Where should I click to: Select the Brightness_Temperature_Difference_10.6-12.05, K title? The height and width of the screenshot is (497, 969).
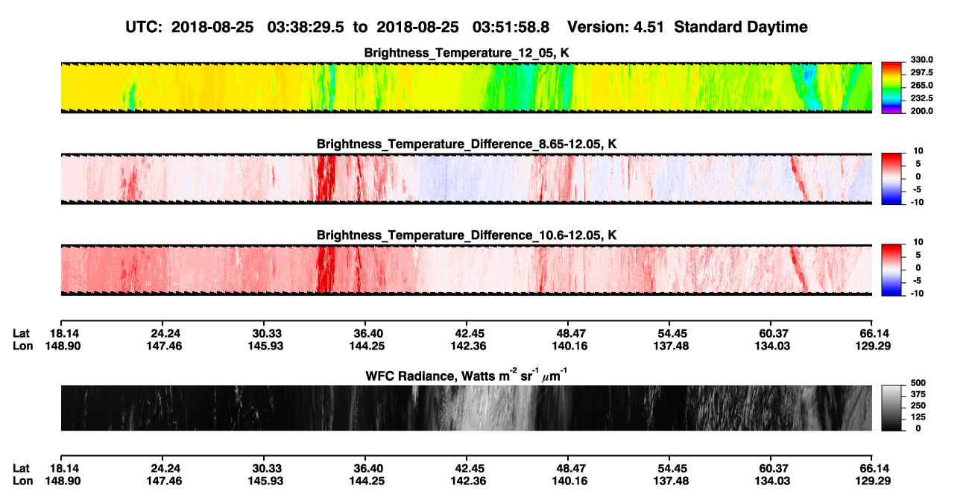(x=467, y=235)
